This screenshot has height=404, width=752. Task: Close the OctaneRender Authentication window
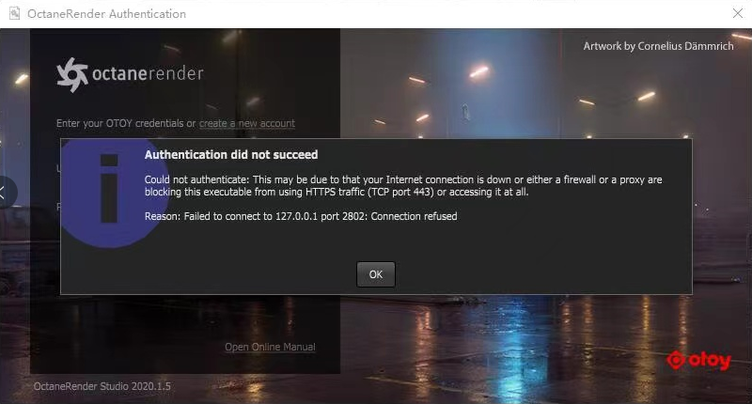[x=738, y=13]
